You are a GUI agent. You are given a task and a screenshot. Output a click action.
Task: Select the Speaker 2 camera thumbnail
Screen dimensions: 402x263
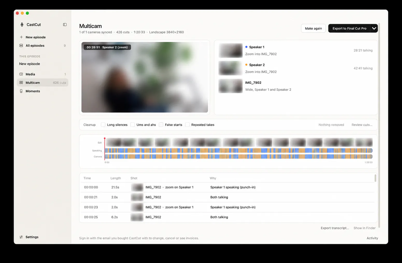click(x=230, y=68)
